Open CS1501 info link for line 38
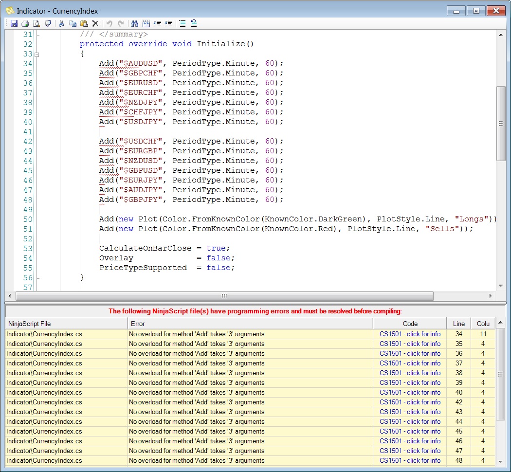Viewport: 511px width, 472px height. coord(410,373)
